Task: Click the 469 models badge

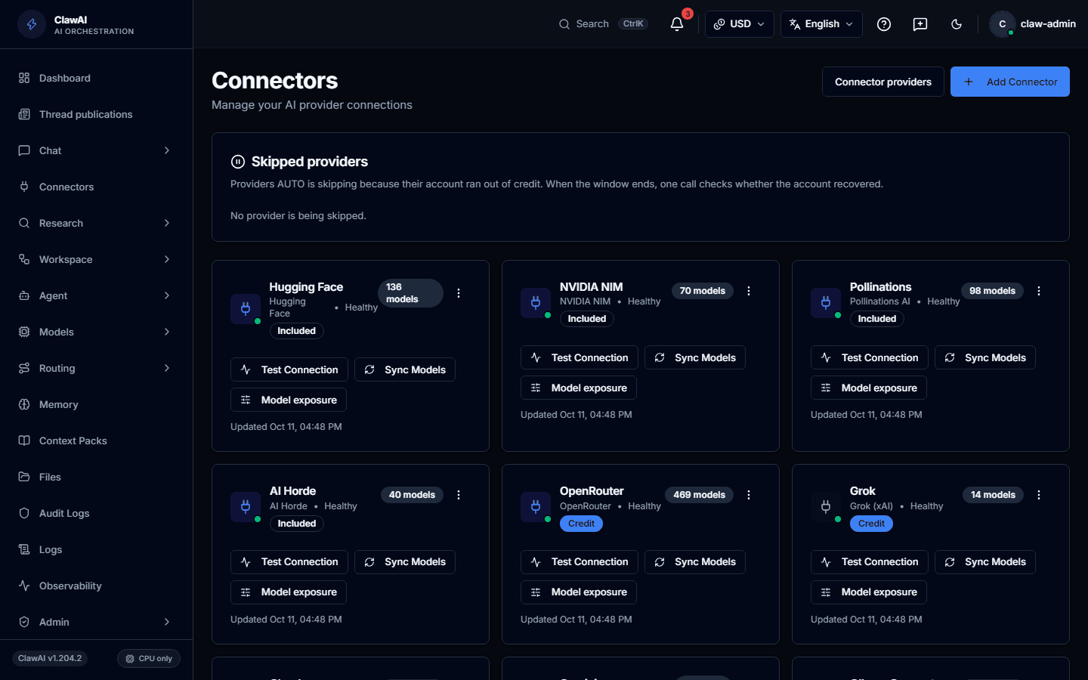Action: pos(699,495)
